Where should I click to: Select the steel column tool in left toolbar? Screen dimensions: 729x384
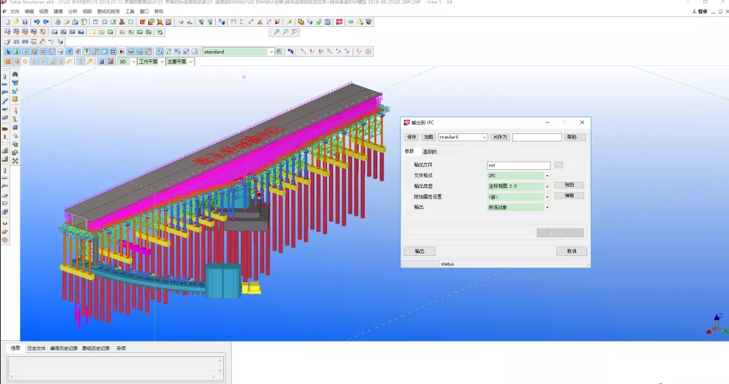point(5,76)
